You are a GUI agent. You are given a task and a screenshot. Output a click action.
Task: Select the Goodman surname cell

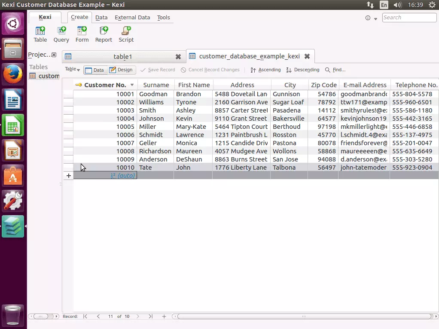click(x=155, y=94)
